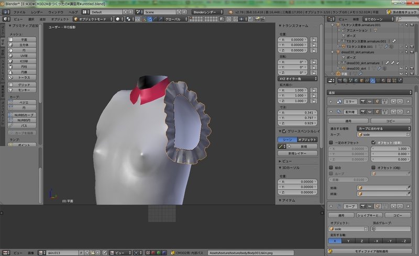Remove the ミラー modifier with X
419x256 pixels.
click(x=409, y=102)
